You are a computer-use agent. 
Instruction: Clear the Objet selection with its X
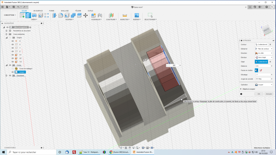pyautogui.click(x=270, y=62)
